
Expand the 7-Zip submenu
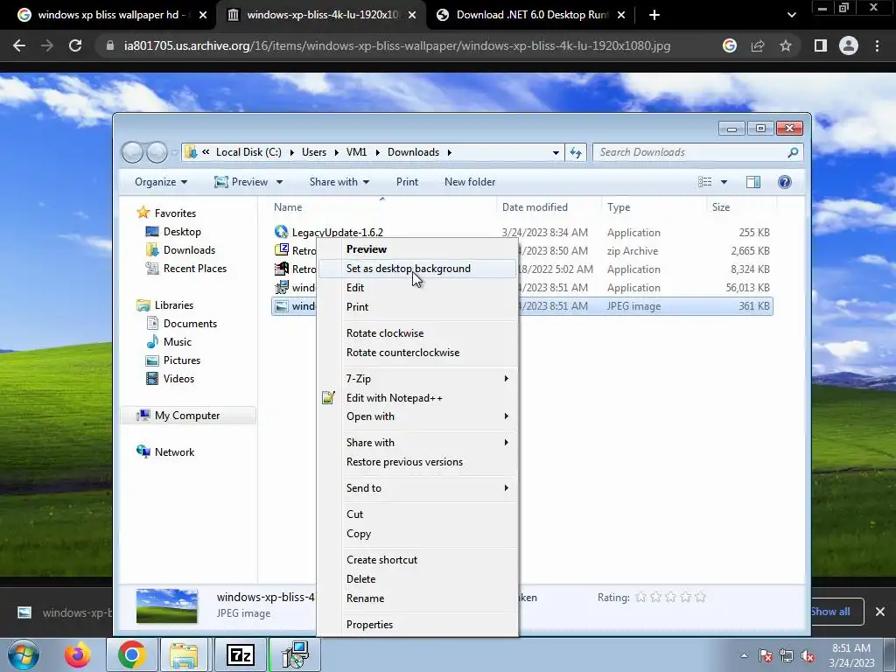click(417, 379)
